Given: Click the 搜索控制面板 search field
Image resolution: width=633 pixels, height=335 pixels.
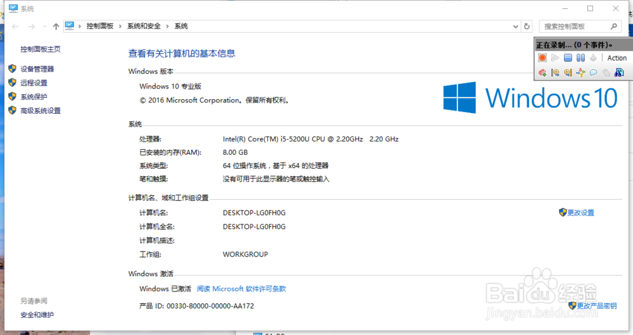Looking at the screenshot, I should click(x=580, y=27).
